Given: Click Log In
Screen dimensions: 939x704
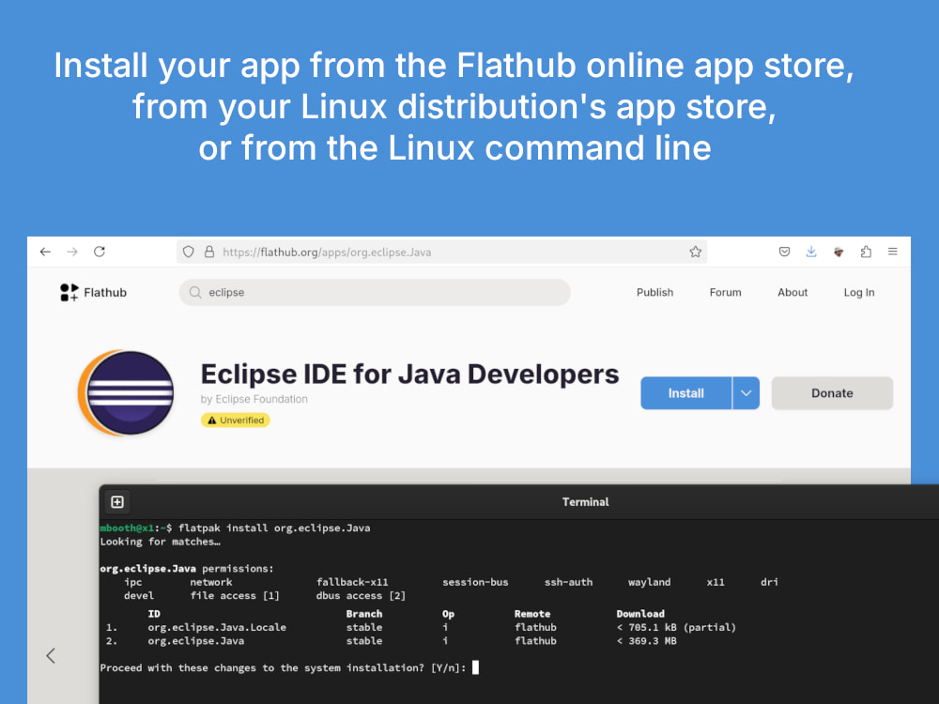Looking at the screenshot, I should pos(859,293).
